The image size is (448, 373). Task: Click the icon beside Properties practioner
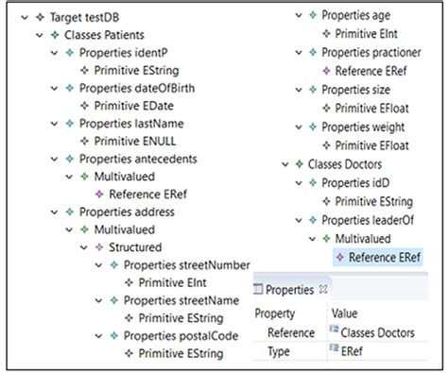(313, 52)
